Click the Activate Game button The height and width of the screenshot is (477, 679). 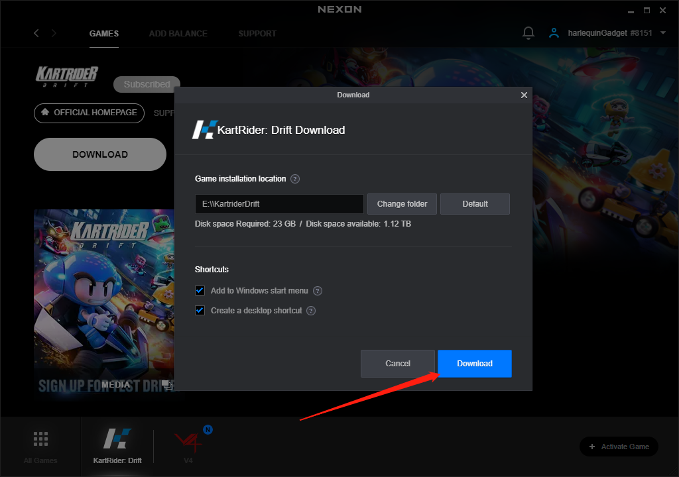click(x=619, y=447)
